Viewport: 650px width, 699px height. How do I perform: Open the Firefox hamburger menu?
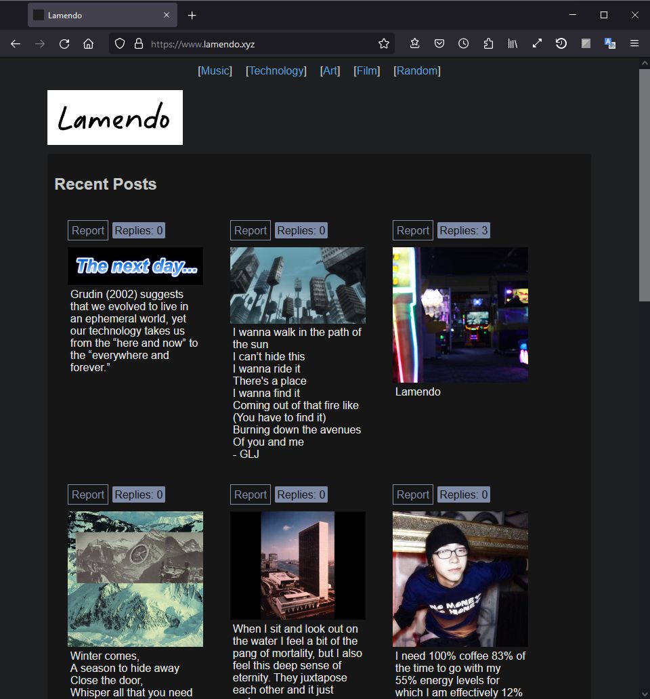634,43
